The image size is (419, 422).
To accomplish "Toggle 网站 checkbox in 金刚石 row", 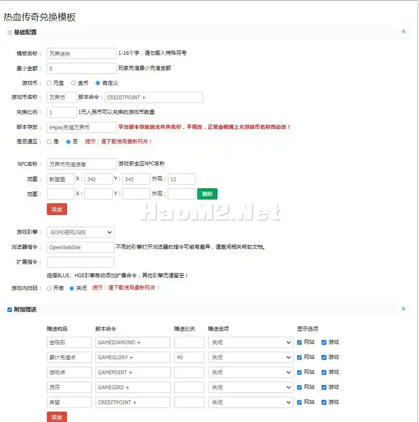I will 299,342.
